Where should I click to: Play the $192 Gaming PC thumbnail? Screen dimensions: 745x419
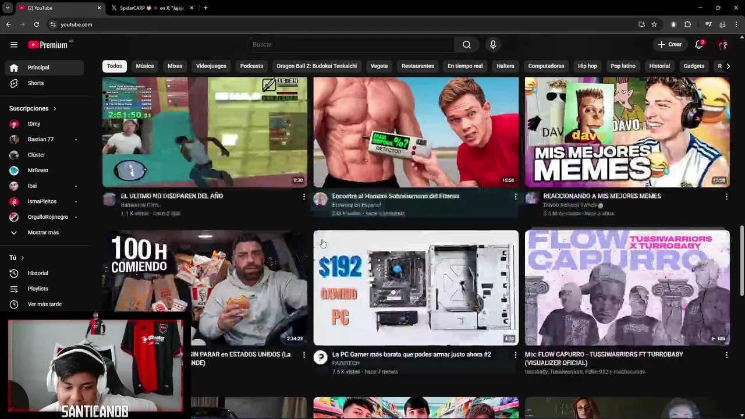(416, 288)
